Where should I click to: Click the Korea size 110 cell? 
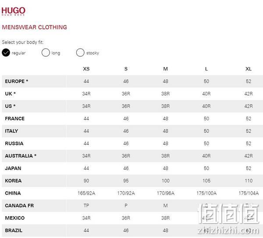tap(249, 181)
